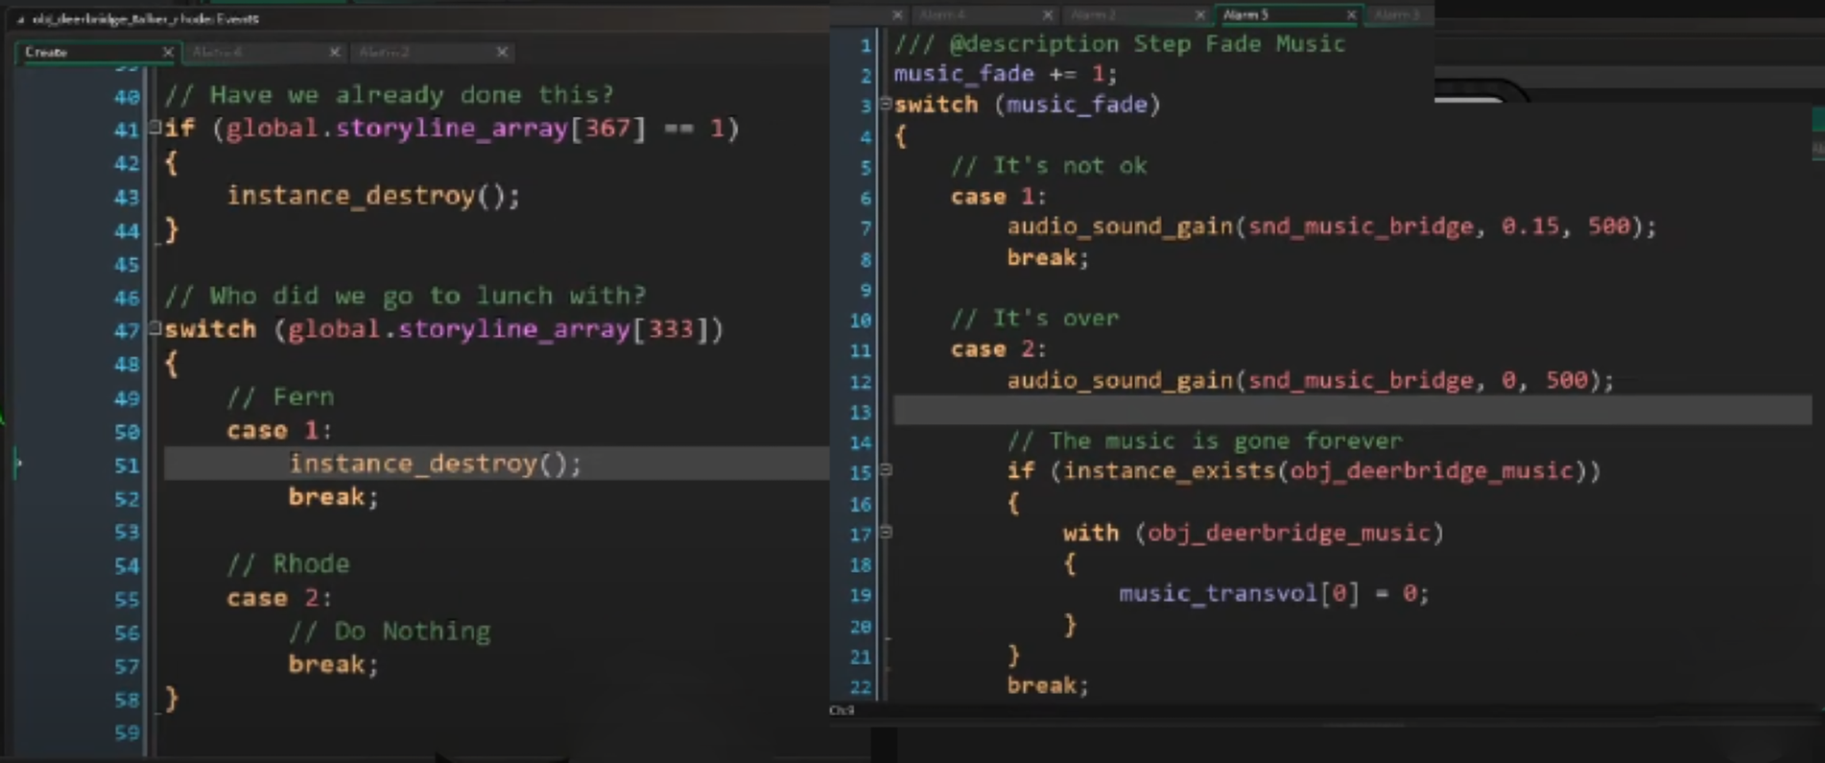Click audio_sound_gain call with 0.15 gain
1825x763 pixels.
click(x=1332, y=227)
